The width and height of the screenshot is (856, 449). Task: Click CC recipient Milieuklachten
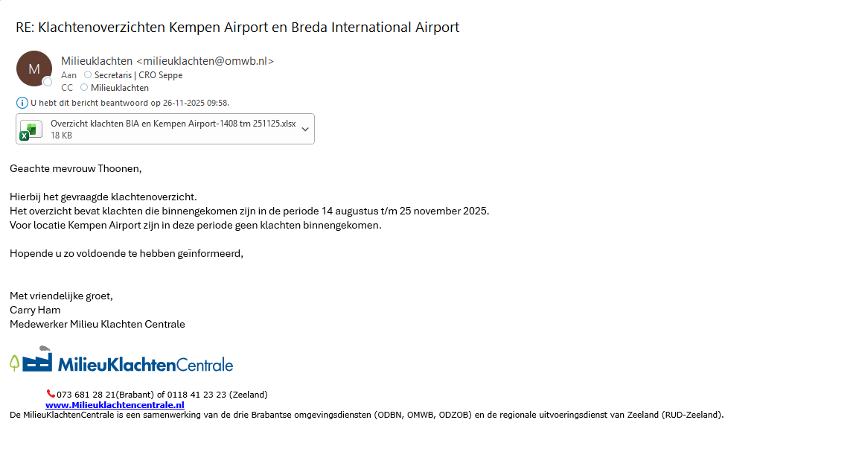click(x=120, y=87)
